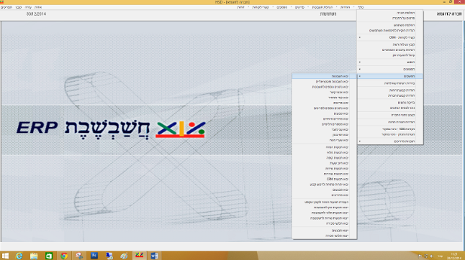
Task: Open the קשרי לקוחות menu in menu bar
Action: pos(261,7)
